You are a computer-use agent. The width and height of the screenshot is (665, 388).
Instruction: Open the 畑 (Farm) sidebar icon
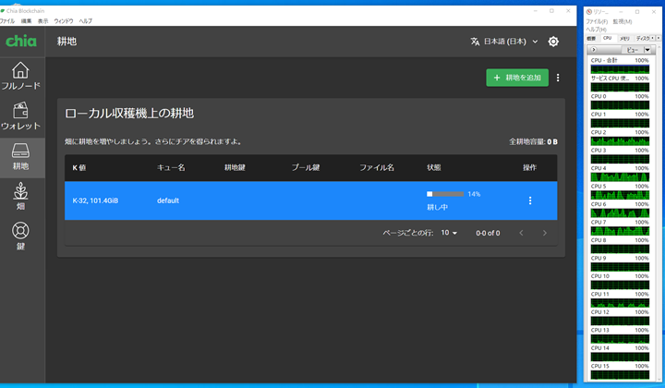point(20,197)
